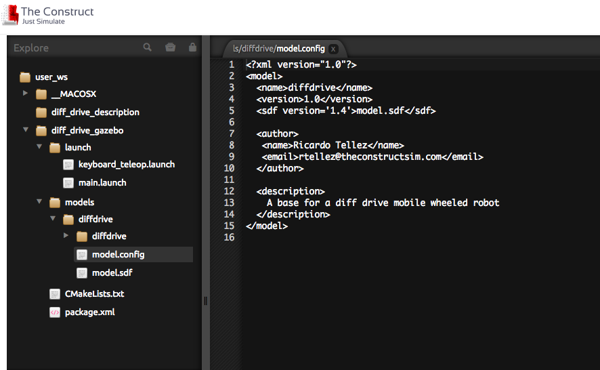Select the CMakeLists.txt file icon

tap(55, 294)
